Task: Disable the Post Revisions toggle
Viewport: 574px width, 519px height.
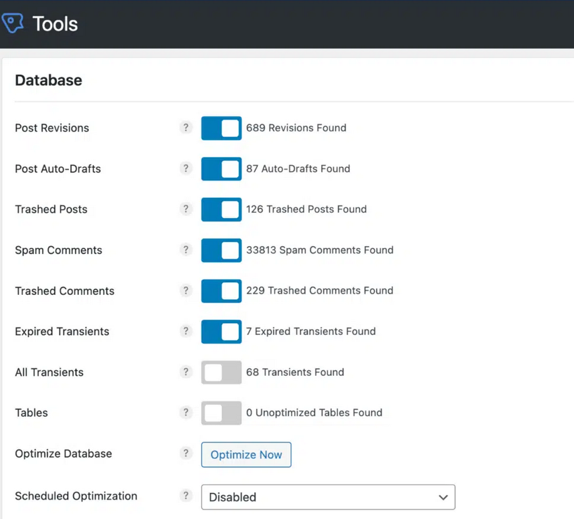Action: point(220,128)
